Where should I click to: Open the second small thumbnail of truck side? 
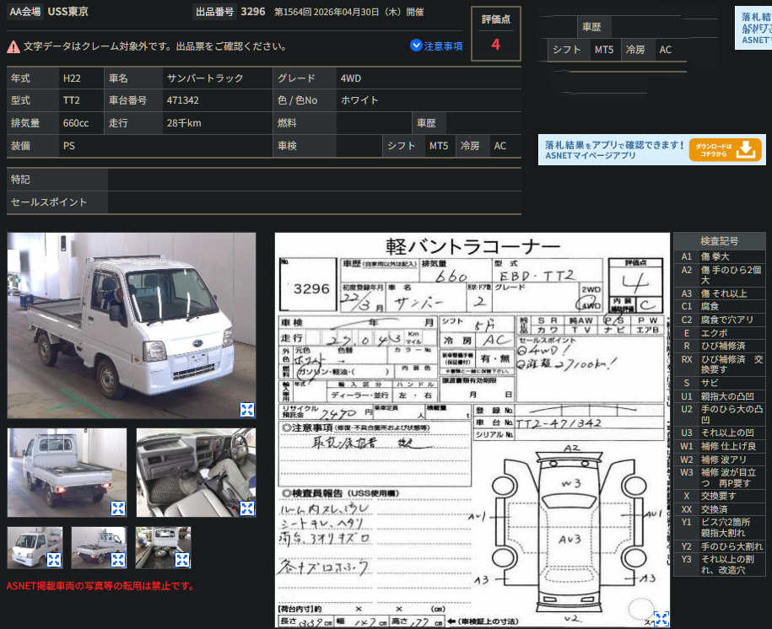[x=99, y=548]
